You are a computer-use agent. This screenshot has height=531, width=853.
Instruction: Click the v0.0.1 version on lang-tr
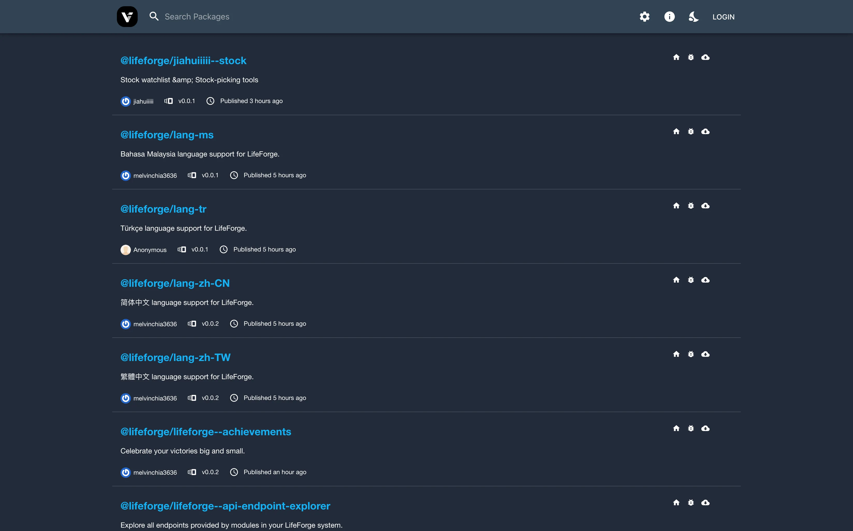point(200,249)
